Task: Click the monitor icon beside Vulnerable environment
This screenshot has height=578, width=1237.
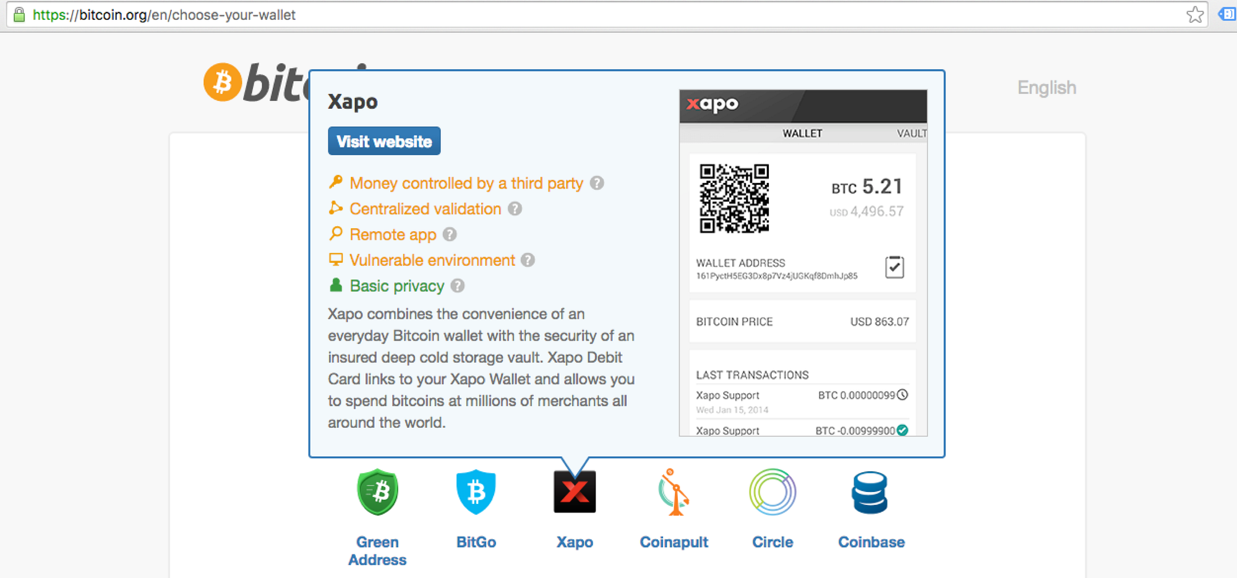Action: point(336,259)
